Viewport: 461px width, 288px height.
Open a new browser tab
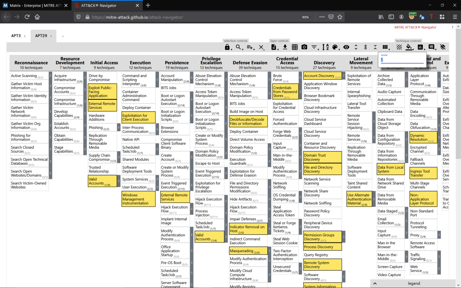pyautogui.click(x=148, y=5)
